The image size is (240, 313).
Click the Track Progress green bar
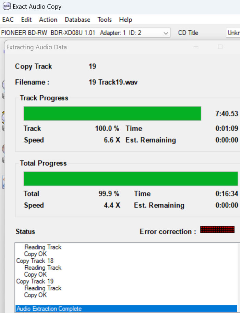(112, 113)
